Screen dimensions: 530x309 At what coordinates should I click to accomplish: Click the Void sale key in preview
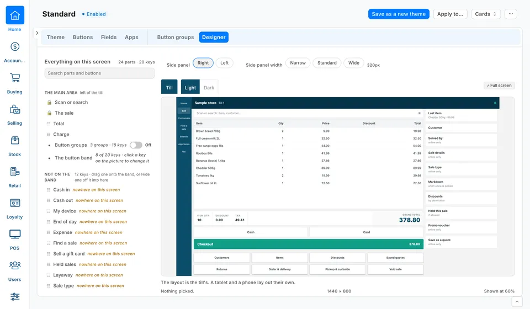395,269
